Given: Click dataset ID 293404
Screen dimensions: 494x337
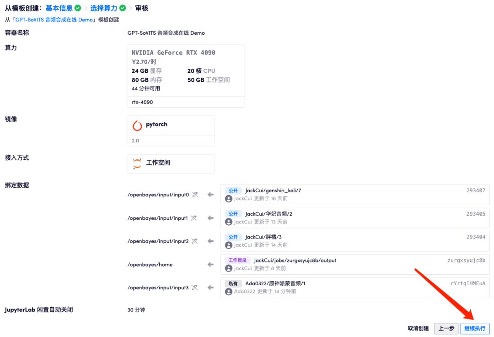Looking at the screenshot, I should (476, 237).
